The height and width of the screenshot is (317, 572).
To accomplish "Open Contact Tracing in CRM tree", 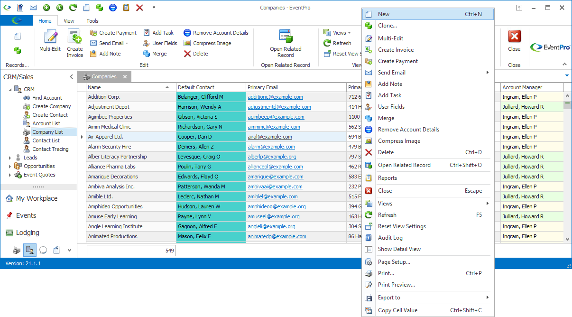I will coord(50,149).
